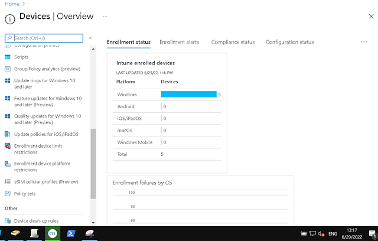
Task: Click the search magnifier icon
Action: (x=9, y=38)
